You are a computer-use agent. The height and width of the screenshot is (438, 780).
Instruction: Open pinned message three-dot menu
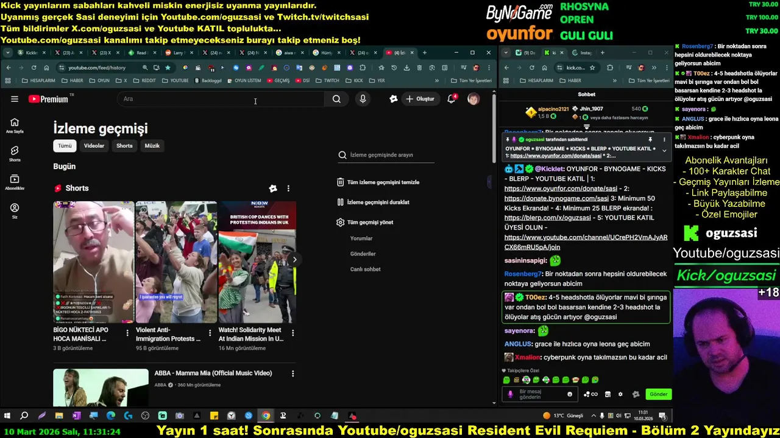coord(664,139)
